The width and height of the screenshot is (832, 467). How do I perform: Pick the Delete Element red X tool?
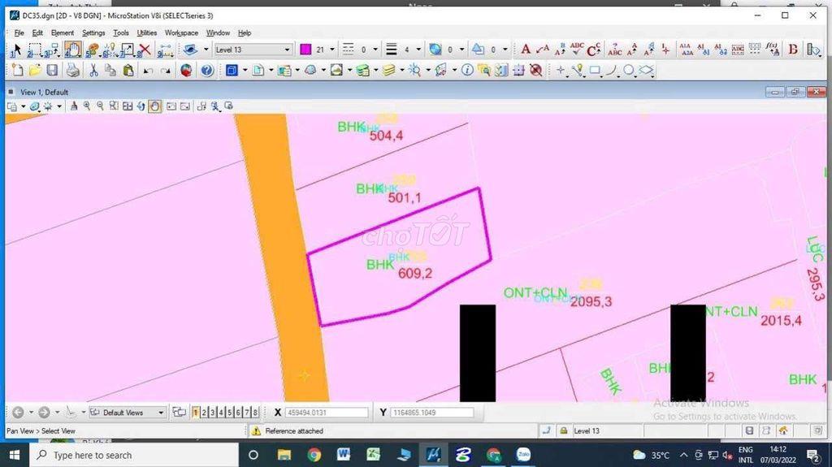pyautogui.click(x=144, y=50)
